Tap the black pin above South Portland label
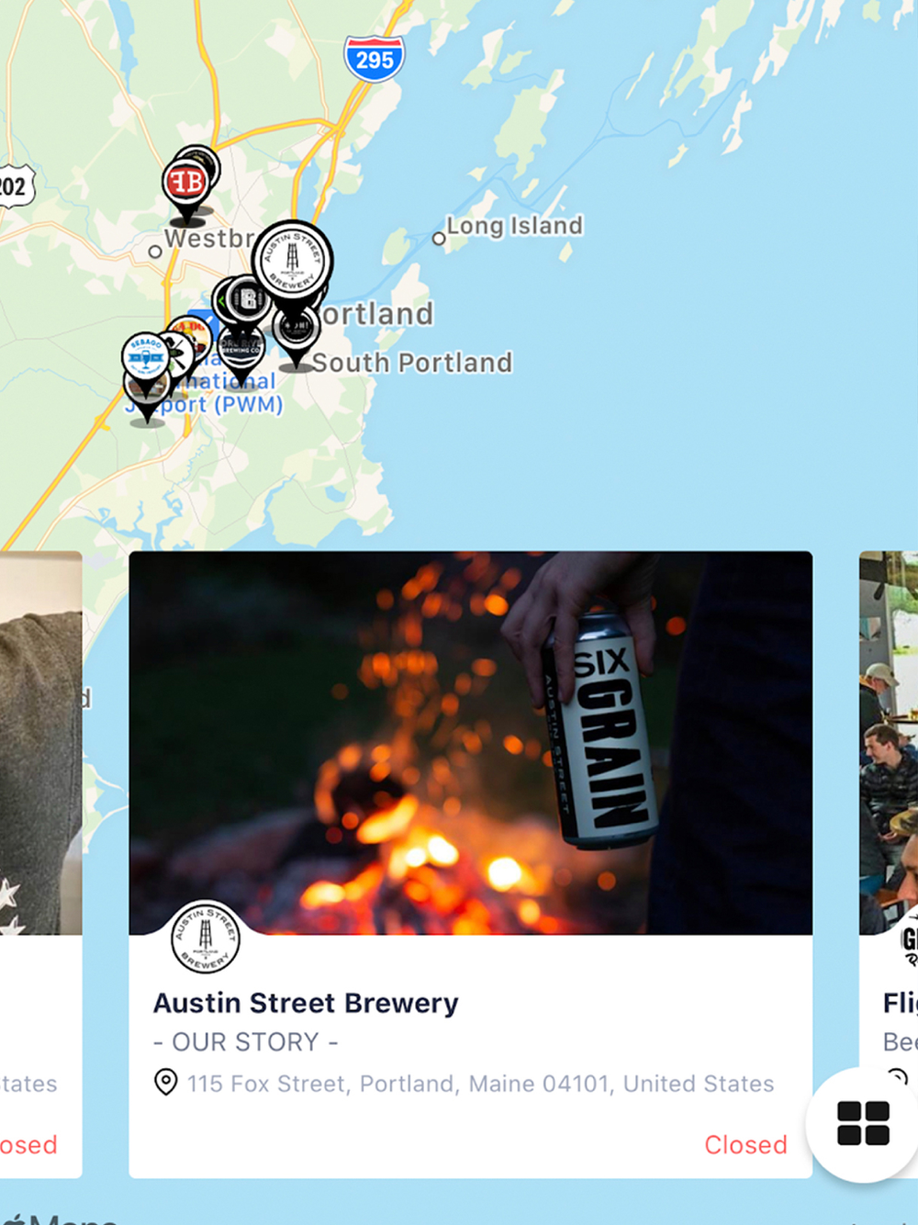918x1225 pixels. [297, 331]
